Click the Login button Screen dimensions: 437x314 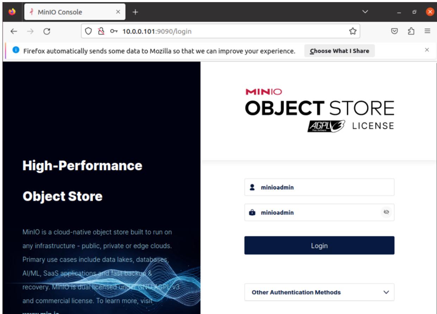coord(319,245)
